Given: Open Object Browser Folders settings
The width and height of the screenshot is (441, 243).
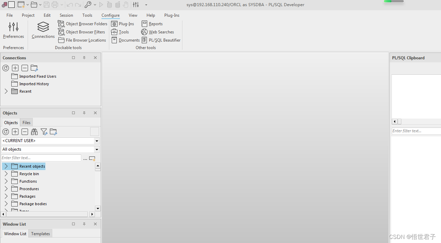Looking at the screenshot, I should click(83, 24).
